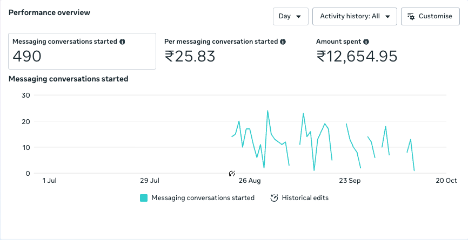The height and width of the screenshot is (240, 468).
Task: Click the 20 Oct axis label
Action: pos(446,181)
